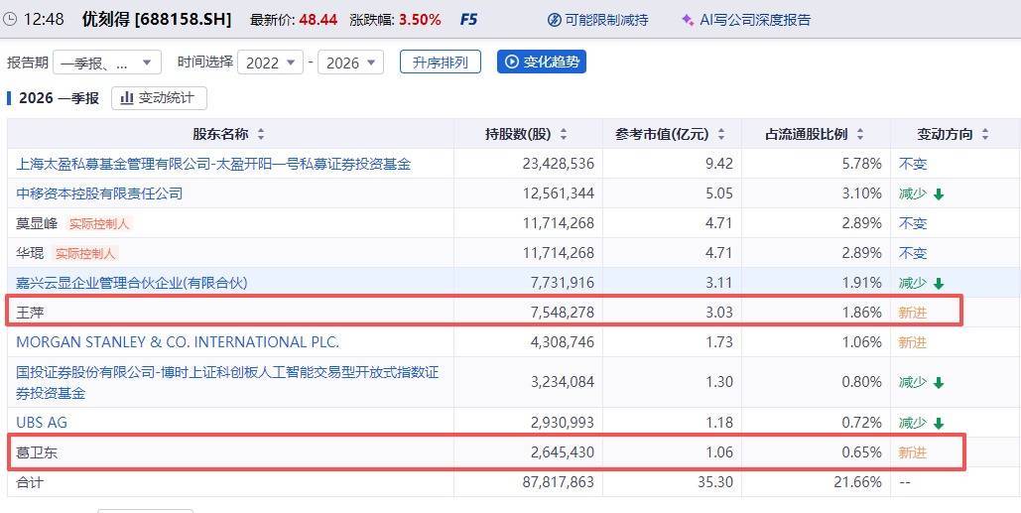Click the F5 refresh label
This screenshot has height=513, width=1021.
(x=468, y=20)
